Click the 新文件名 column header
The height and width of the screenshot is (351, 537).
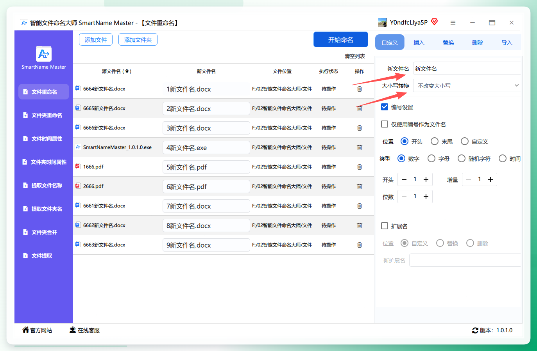pyautogui.click(x=206, y=71)
